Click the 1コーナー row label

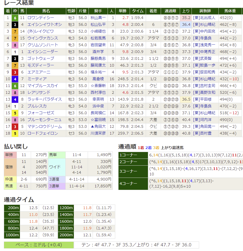click(x=133, y=155)
